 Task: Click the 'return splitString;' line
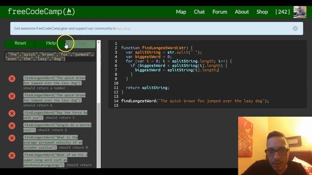click(x=147, y=87)
